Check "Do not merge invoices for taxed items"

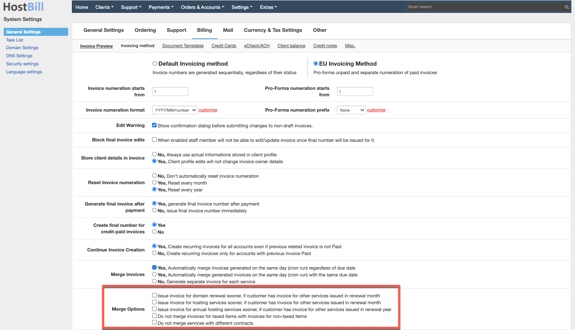tap(154, 316)
